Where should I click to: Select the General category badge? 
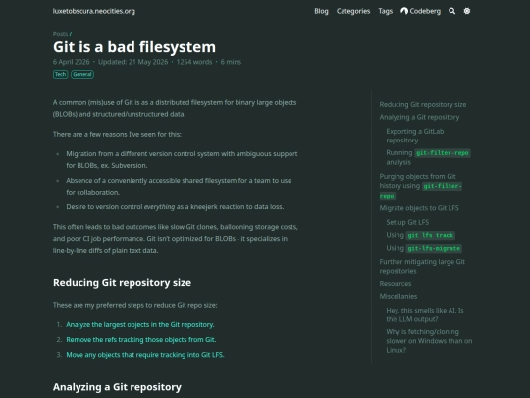click(x=82, y=74)
